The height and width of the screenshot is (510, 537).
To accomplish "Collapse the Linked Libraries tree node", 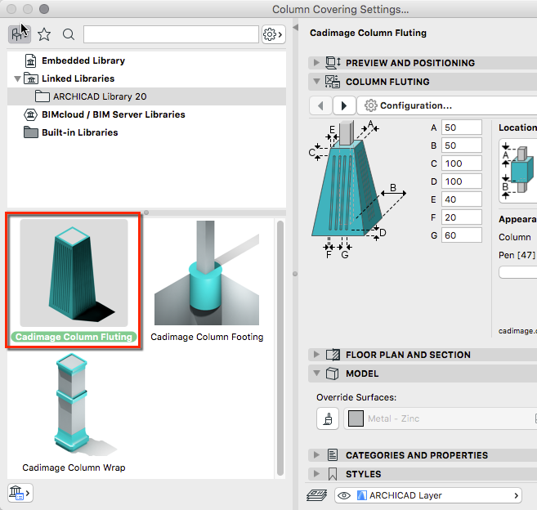I will tap(17, 78).
